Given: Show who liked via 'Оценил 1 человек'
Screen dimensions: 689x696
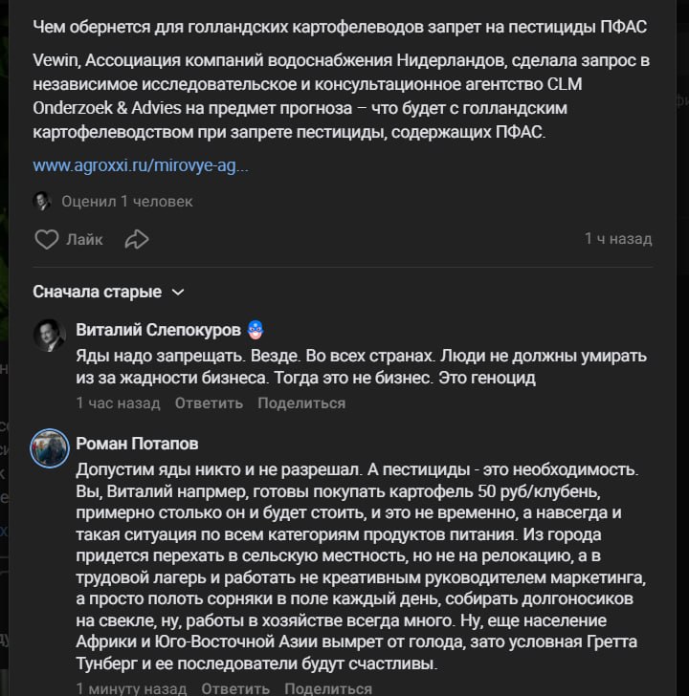Looking at the screenshot, I should click(127, 202).
